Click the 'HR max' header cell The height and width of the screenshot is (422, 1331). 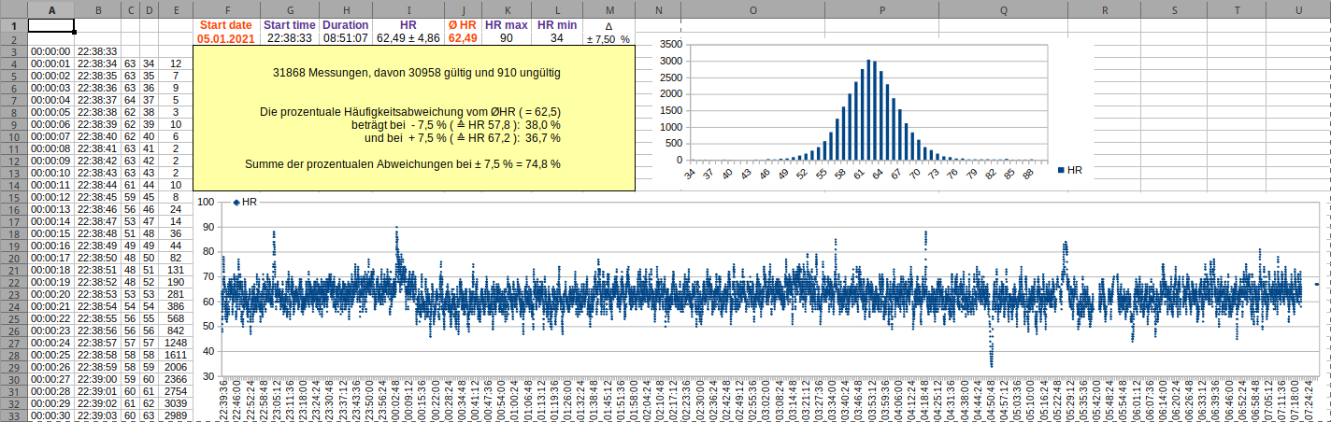(x=506, y=26)
